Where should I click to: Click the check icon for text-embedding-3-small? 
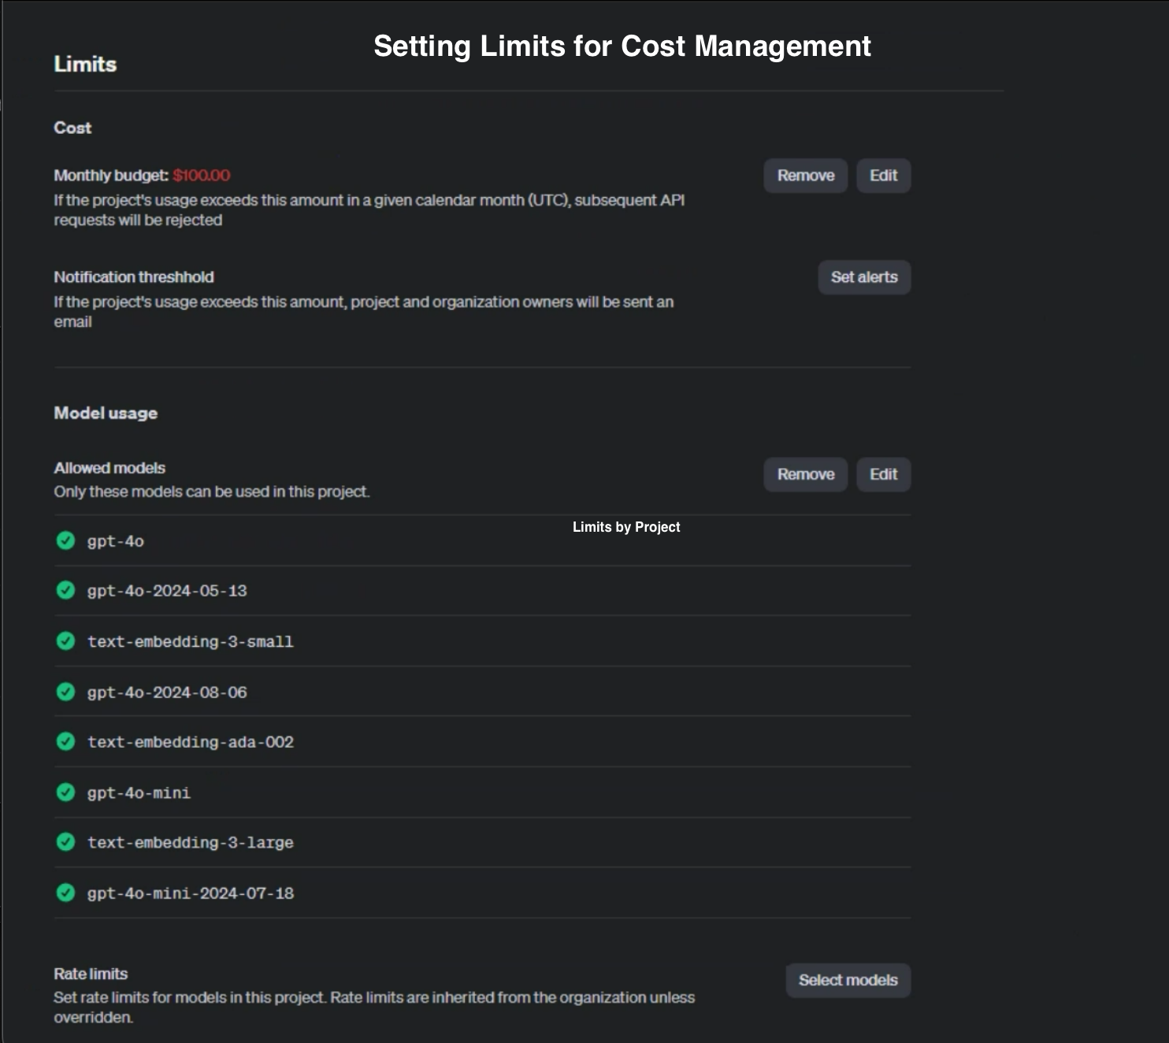click(66, 641)
